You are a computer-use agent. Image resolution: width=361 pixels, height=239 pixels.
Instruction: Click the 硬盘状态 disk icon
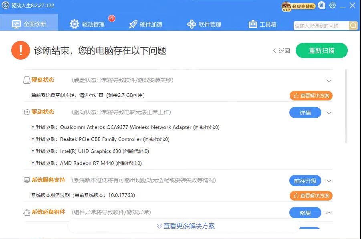coord(27,80)
